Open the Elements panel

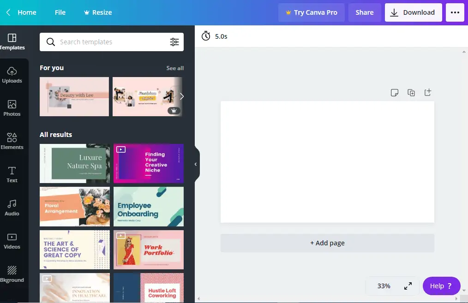[12, 141]
